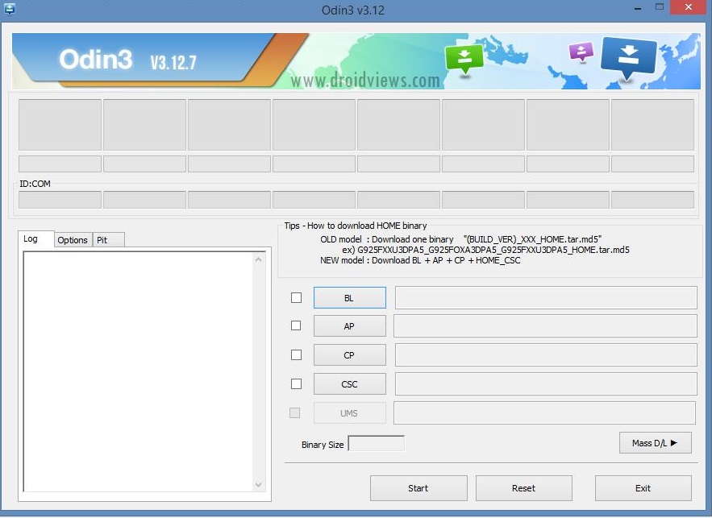Click the Odin3 app icon in title bar
The width and height of the screenshot is (712, 518).
coord(9,8)
